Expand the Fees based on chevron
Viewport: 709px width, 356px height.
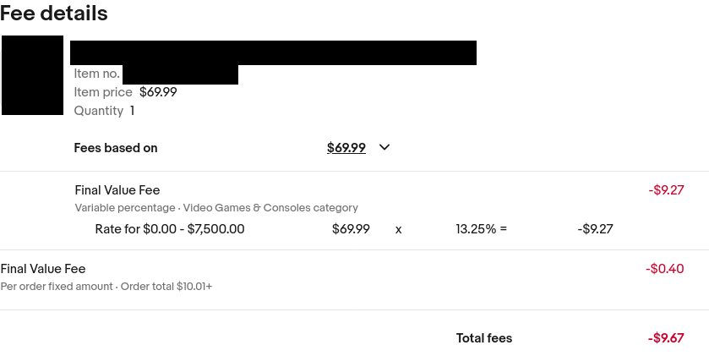384,147
